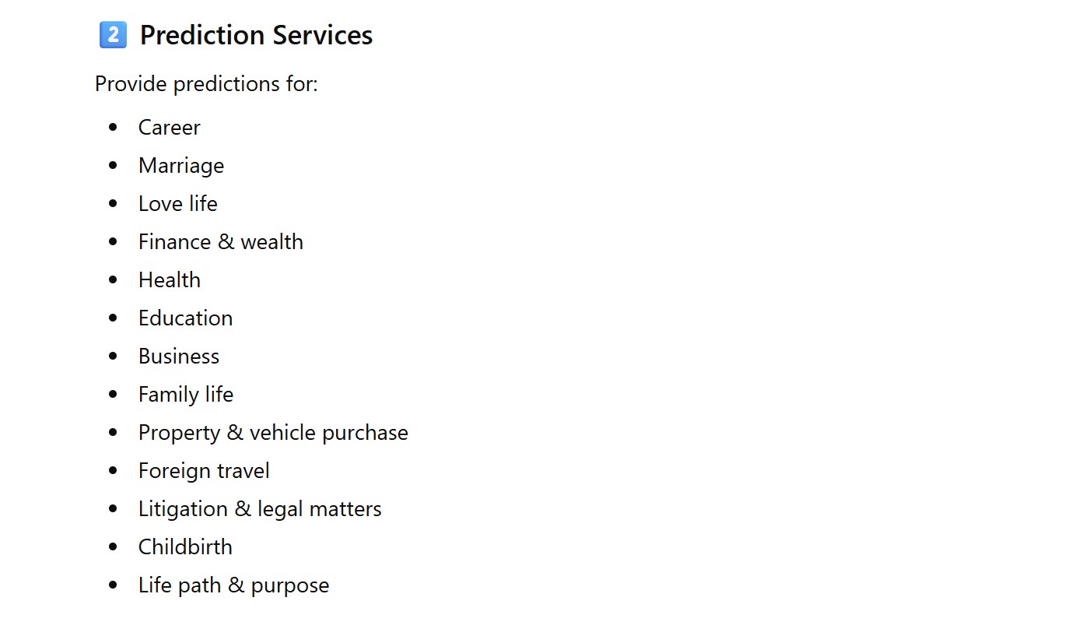Click on the Education list item
This screenshot has height=629, width=1072.
(185, 318)
